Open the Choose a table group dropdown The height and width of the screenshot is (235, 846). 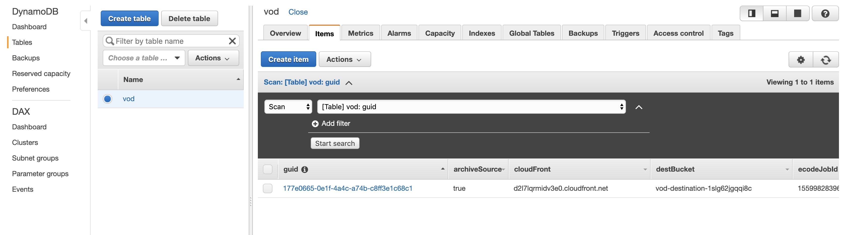144,58
